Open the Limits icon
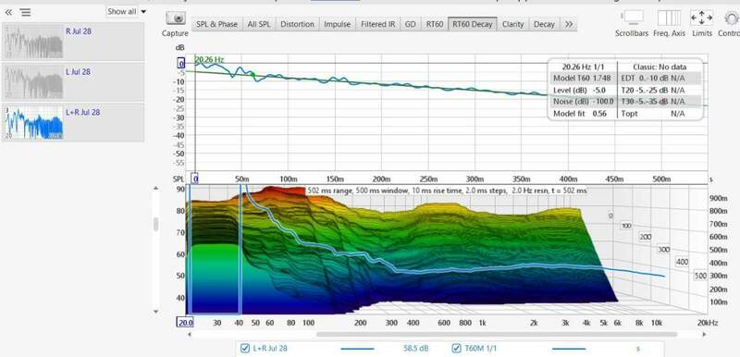This screenshot has height=357, width=740. point(702,18)
